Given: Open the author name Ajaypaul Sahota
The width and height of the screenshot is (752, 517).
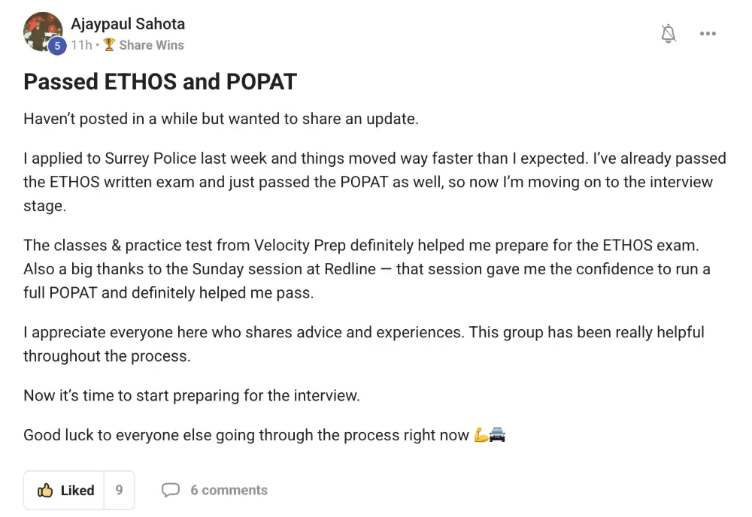Looking at the screenshot, I should point(128,24).
